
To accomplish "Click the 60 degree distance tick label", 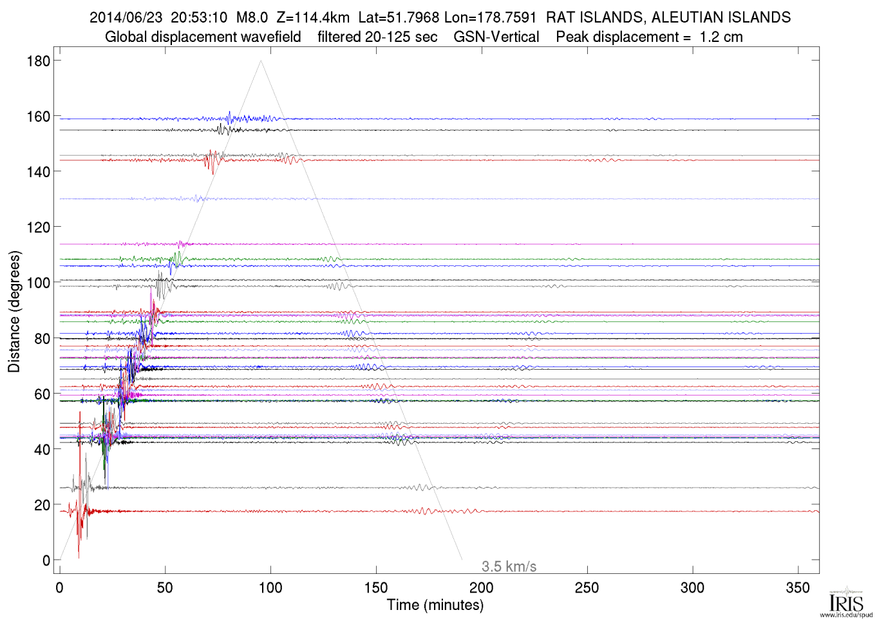I will (x=42, y=394).
